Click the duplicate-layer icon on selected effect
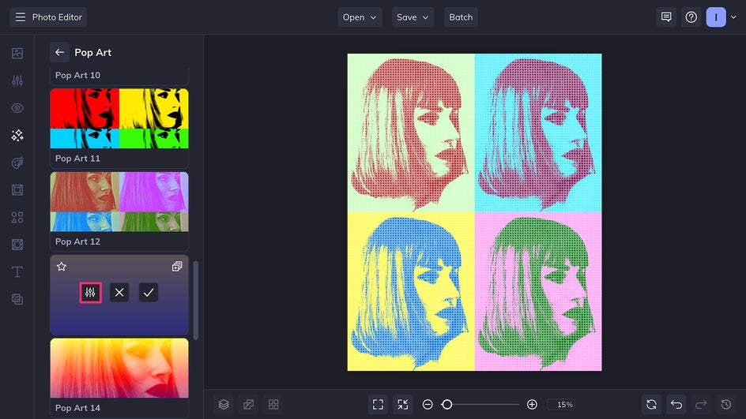This screenshot has height=419, width=746. (x=177, y=267)
